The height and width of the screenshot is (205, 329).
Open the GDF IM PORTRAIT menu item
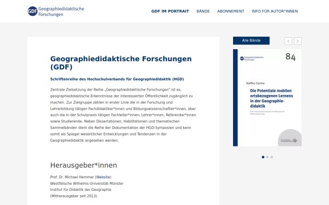tap(170, 11)
